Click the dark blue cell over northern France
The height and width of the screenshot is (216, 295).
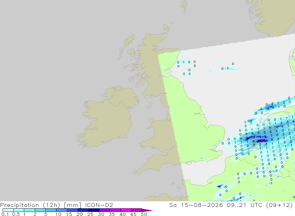tap(219, 187)
